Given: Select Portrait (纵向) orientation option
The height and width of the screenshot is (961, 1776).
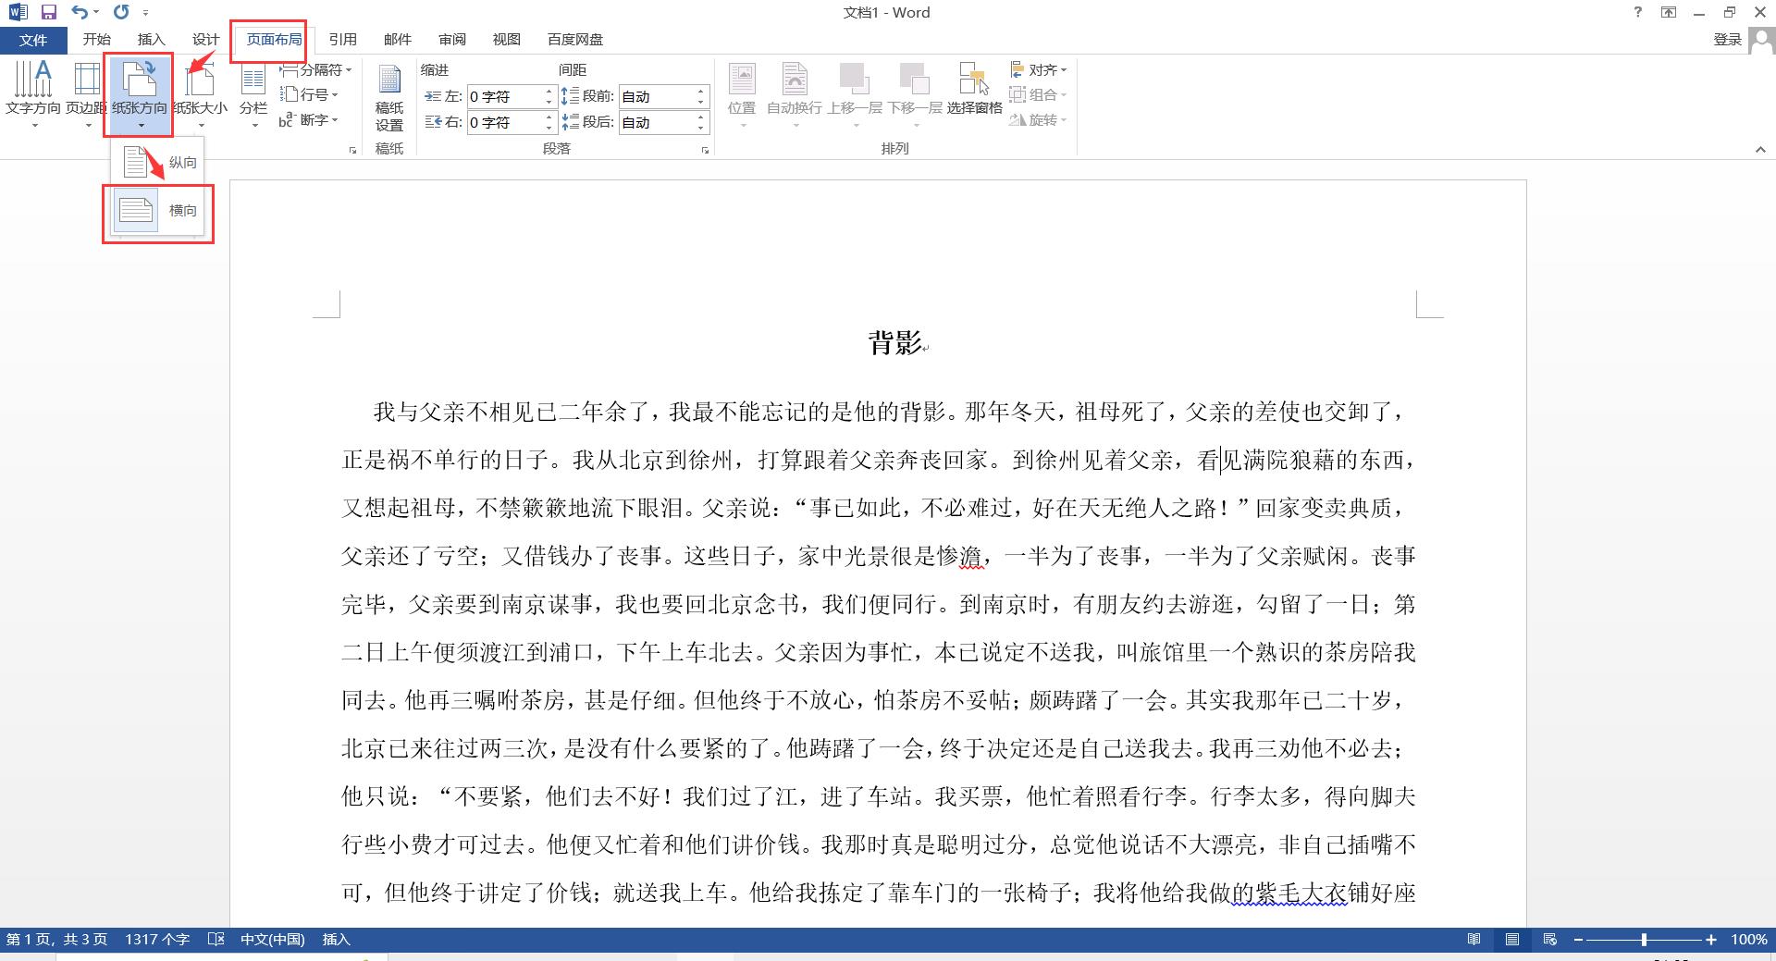Looking at the screenshot, I should click(158, 162).
